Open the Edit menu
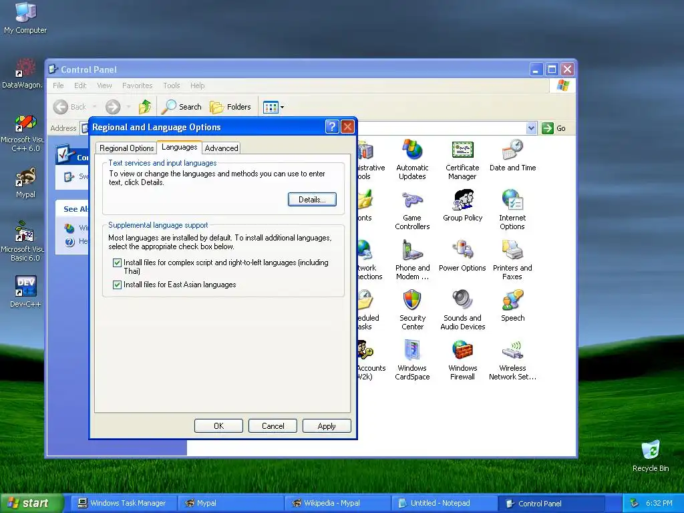The image size is (684, 513). click(80, 85)
